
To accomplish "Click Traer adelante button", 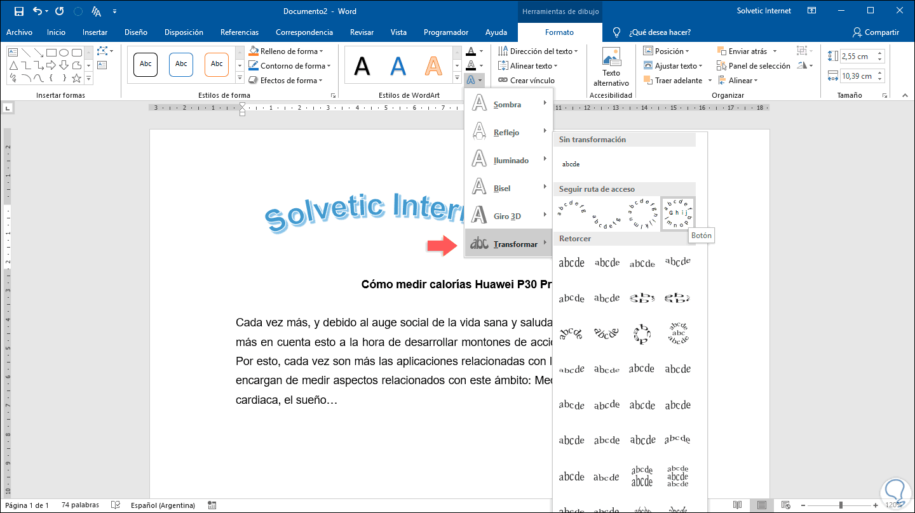I will [673, 80].
